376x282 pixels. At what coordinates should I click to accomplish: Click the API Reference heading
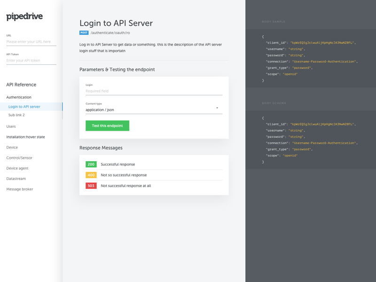tap(21, 85)
